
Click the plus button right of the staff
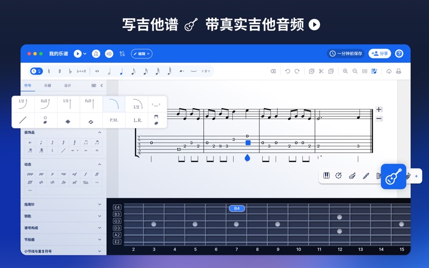coord(379,109)
